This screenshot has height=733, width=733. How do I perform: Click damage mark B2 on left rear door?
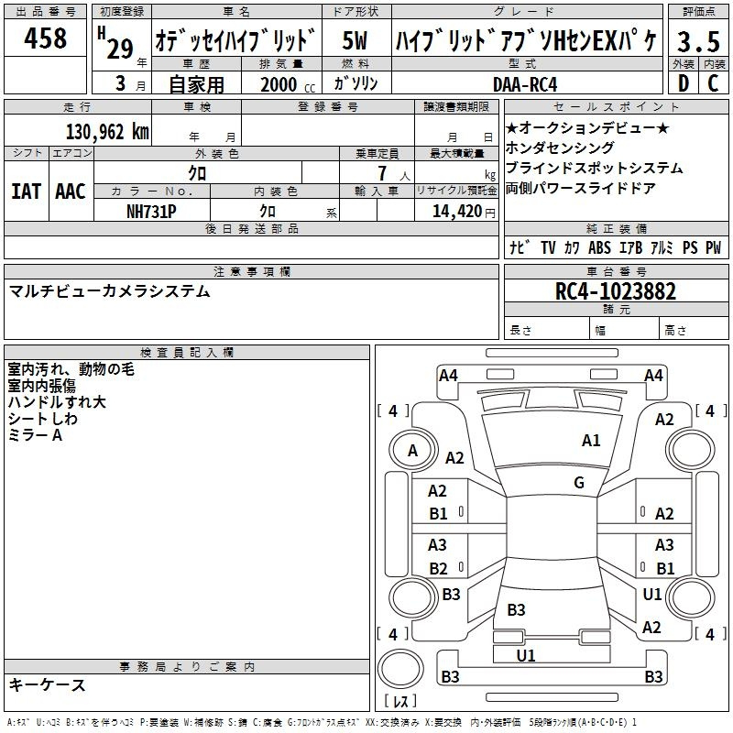coord(438,568)
